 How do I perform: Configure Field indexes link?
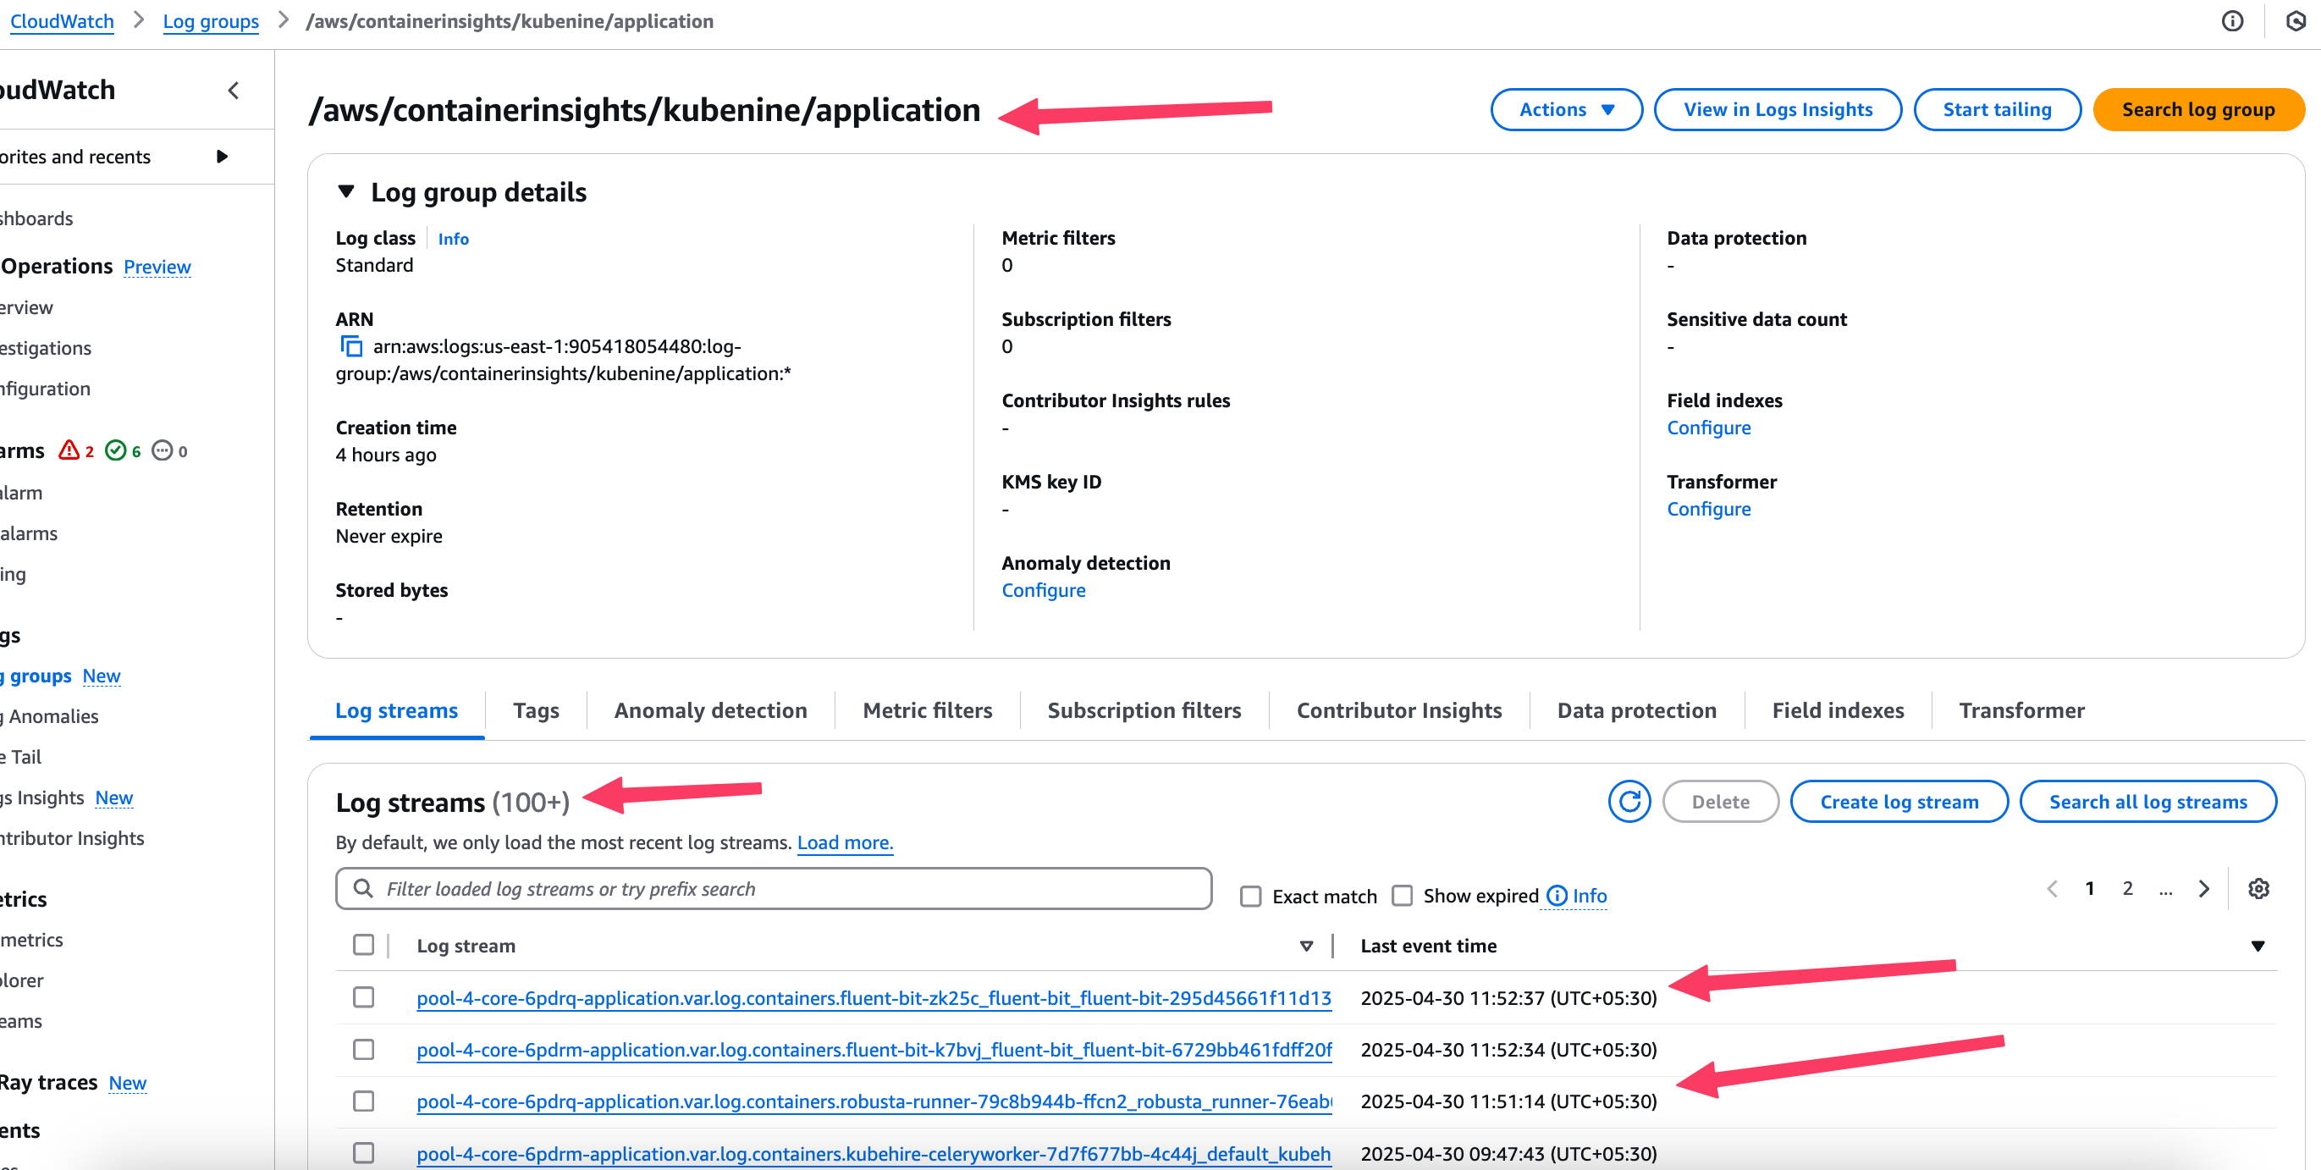point(1708,428)
